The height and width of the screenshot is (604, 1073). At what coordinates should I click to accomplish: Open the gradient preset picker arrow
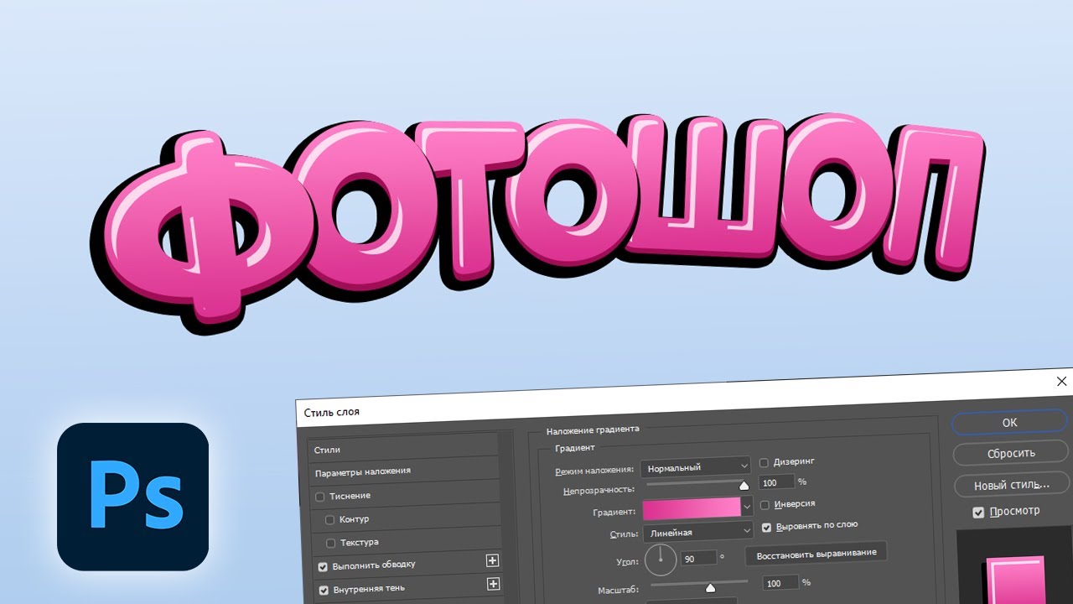tap(747, 508)
